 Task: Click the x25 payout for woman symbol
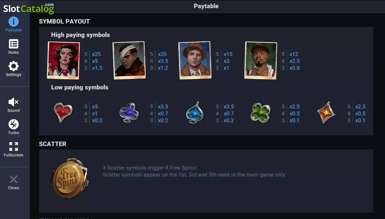tap(96, 54)
